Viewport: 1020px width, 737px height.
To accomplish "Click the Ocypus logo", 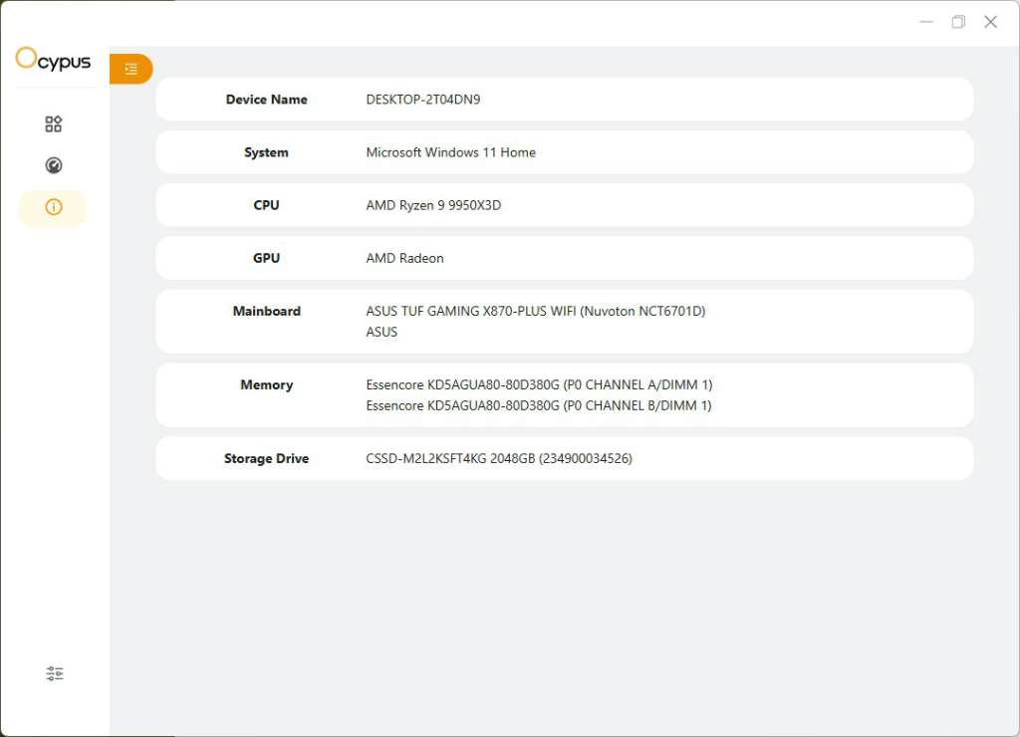I will point(54,59).
